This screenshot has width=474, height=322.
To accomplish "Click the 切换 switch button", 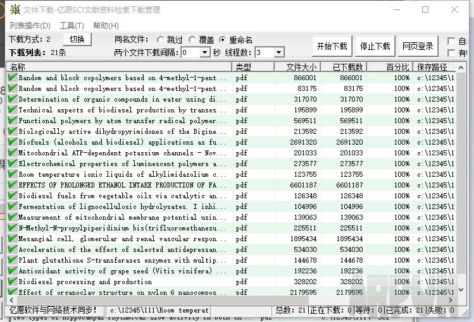I will pyautogui.click(x=77, y=39).
